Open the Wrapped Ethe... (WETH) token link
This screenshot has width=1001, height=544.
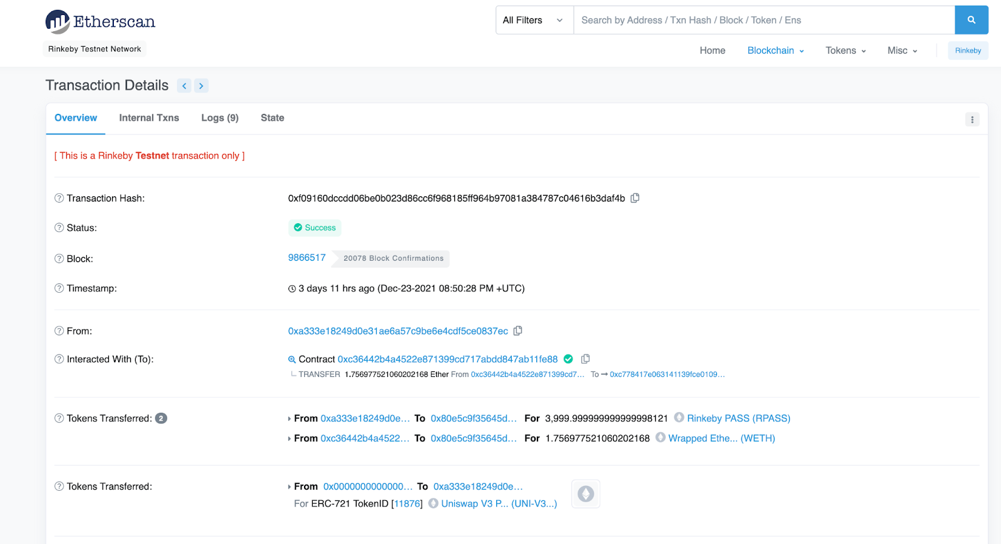click(x=721, y=438)
